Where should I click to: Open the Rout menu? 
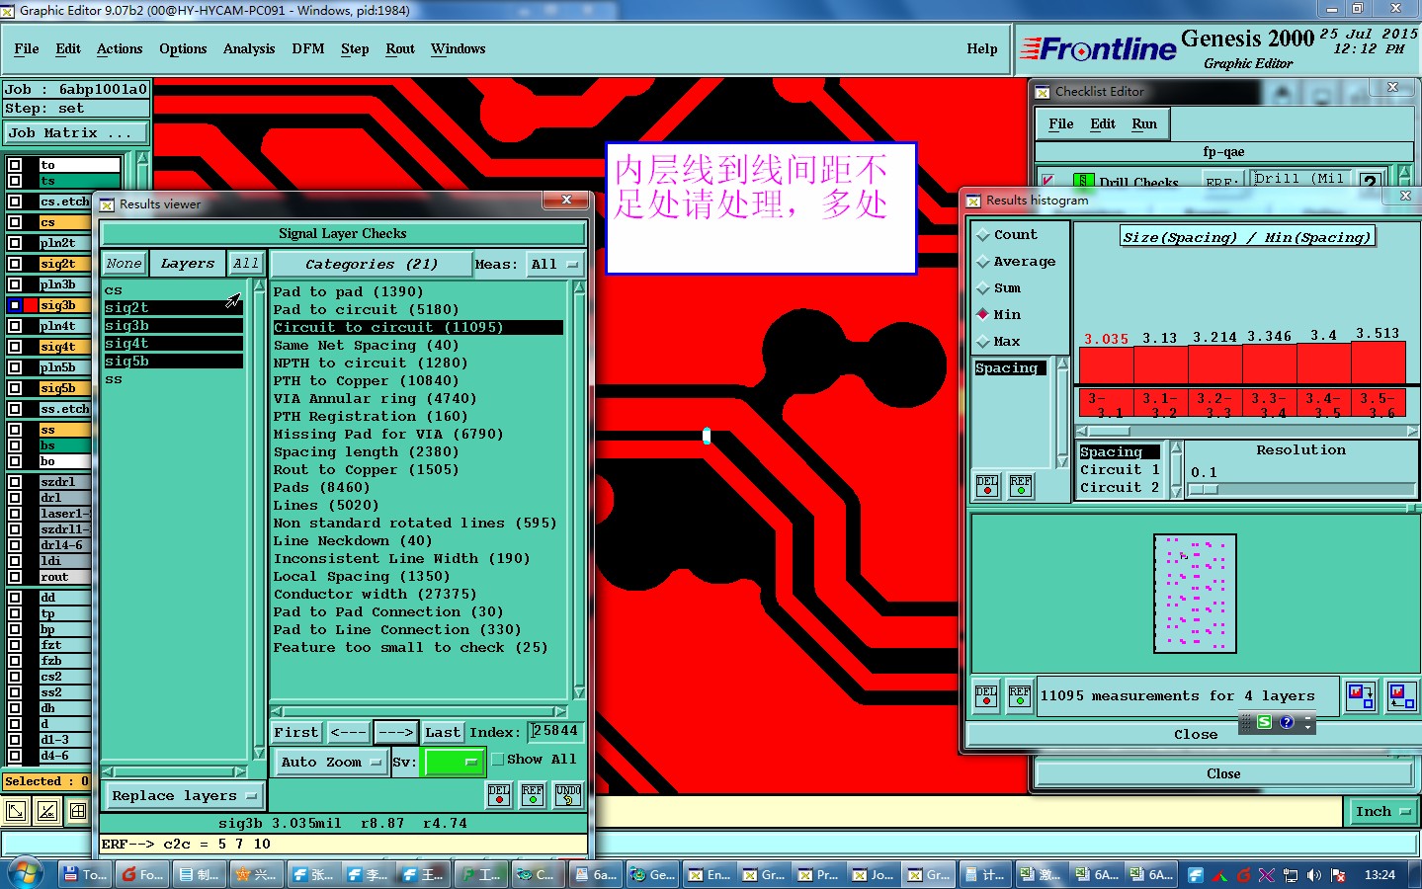(400, 48)
